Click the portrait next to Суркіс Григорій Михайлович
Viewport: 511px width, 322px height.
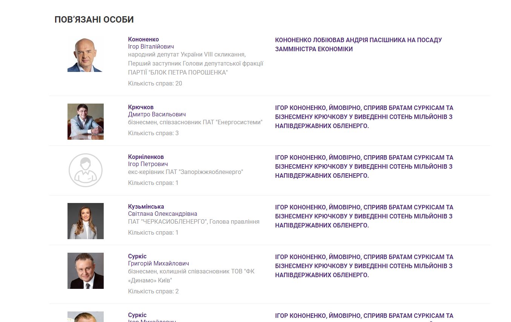point(86,271)
